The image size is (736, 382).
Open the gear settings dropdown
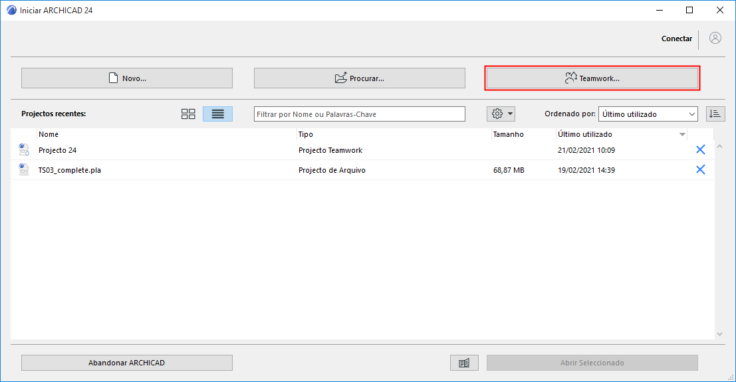[x=501, y=114]
